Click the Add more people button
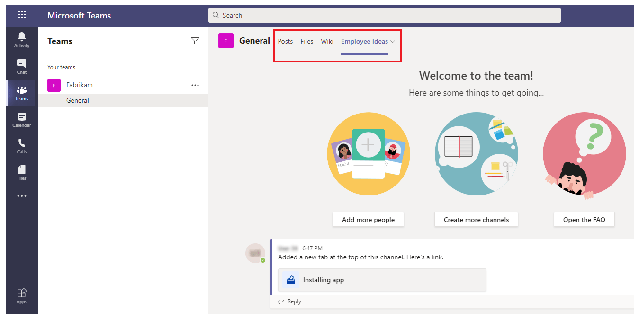 pos(368,220)
